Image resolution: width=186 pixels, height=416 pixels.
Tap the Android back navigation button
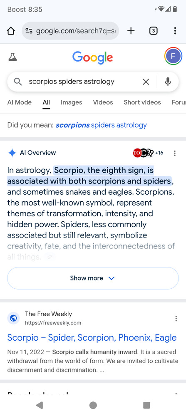(40, 405)
